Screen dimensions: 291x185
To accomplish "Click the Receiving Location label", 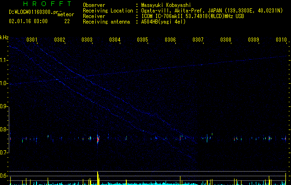I will point(108,11).
